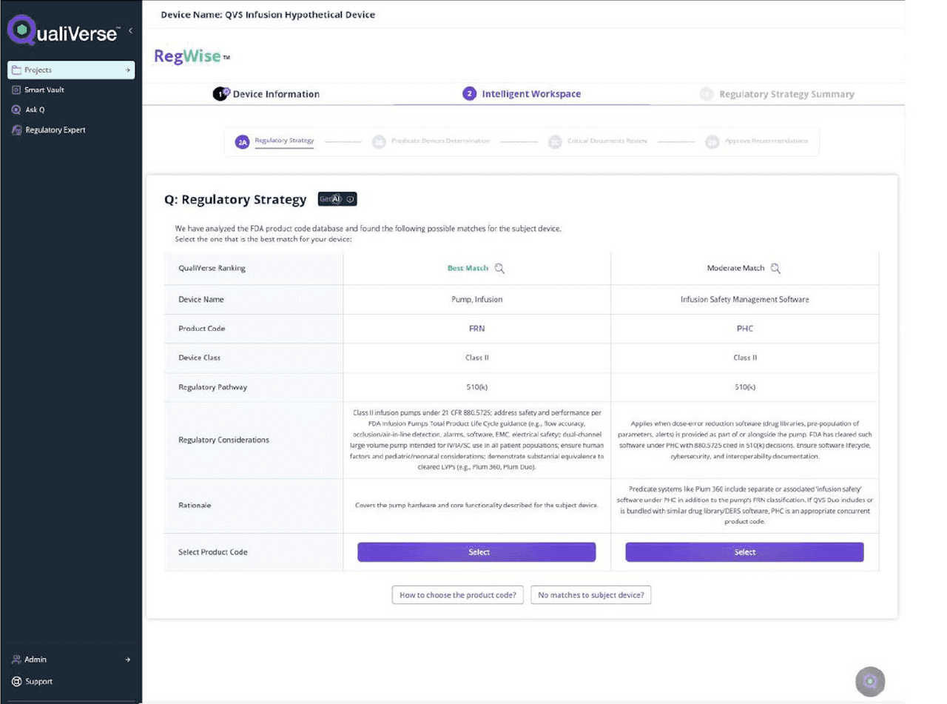Open How to choose the product code
This screenshot has width=947, height=704.
coord(458,595)
